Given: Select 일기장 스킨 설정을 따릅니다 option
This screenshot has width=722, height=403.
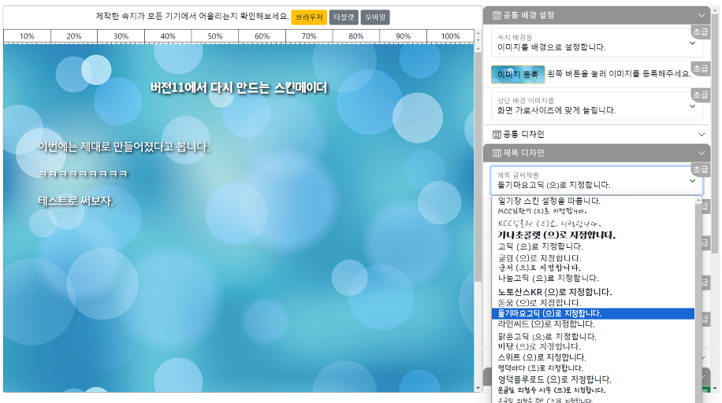Looking at the screenshot, I should 549,201.
